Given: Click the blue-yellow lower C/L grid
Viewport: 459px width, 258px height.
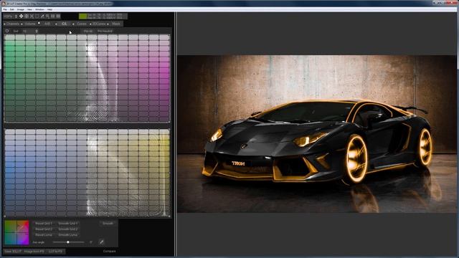Looking at the screenshot, I should [87, 173].
